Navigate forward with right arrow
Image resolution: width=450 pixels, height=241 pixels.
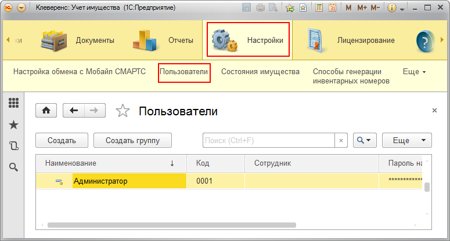[95, 111]
